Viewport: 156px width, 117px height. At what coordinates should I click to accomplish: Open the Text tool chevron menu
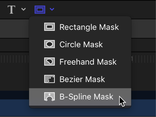(24, 9)
